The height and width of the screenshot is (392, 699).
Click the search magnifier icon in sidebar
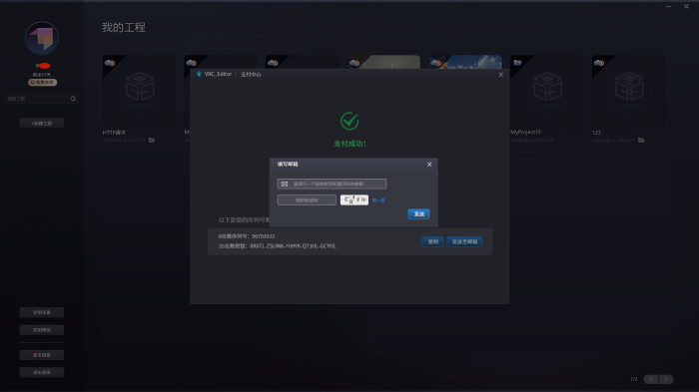pyautogui.click(x=73, y=99)
